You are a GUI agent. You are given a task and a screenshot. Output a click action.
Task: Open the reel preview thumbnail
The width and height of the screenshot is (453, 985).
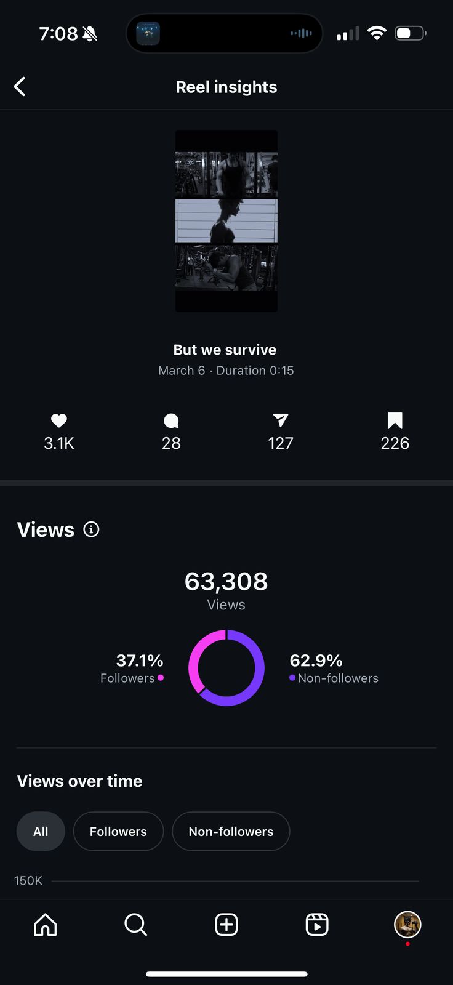(226, 221)
